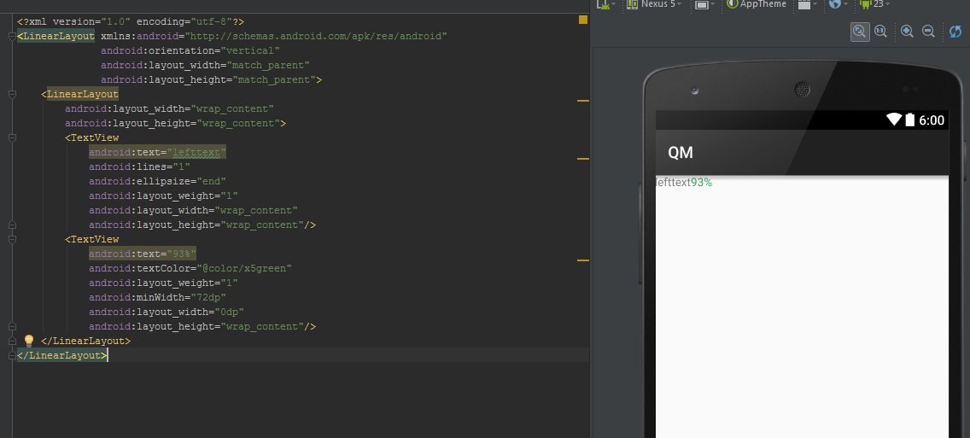Click fold marker beside final closing </LinearLayout>
This screenshot has height=438, width=970.
[x=12, y=356]
